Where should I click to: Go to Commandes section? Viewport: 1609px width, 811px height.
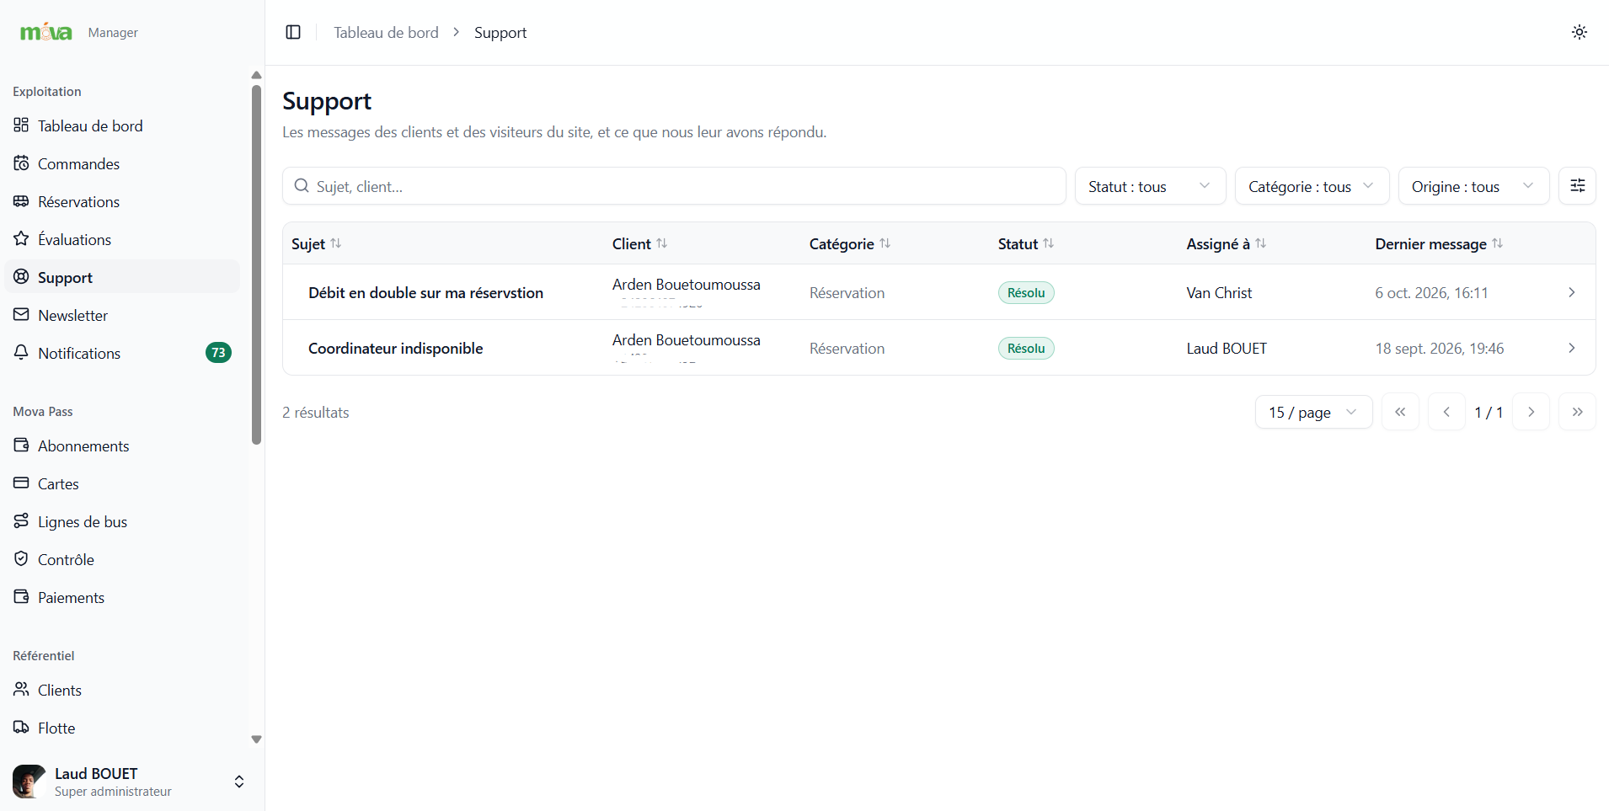point(122,163)
